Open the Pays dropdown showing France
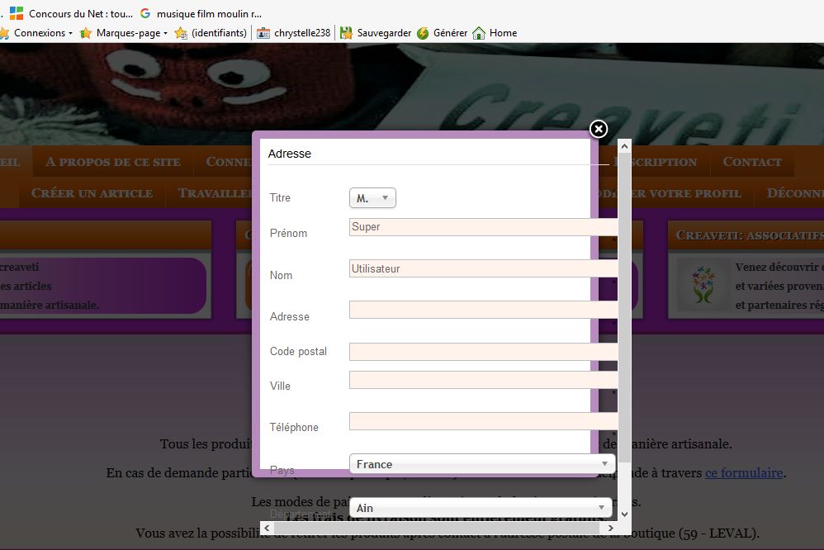Image resolution: width=824 pixels, height=550 pixels. click(x=482, y=464)
